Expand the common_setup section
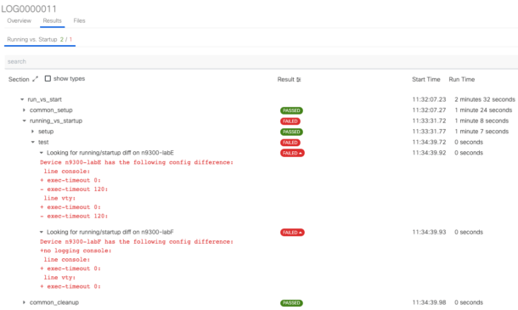The height and width of the screenshot is (310, 518). click(x=24, y=110)
